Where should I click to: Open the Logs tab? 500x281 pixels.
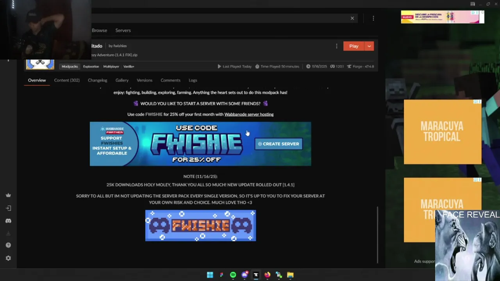tap(193, 80)
